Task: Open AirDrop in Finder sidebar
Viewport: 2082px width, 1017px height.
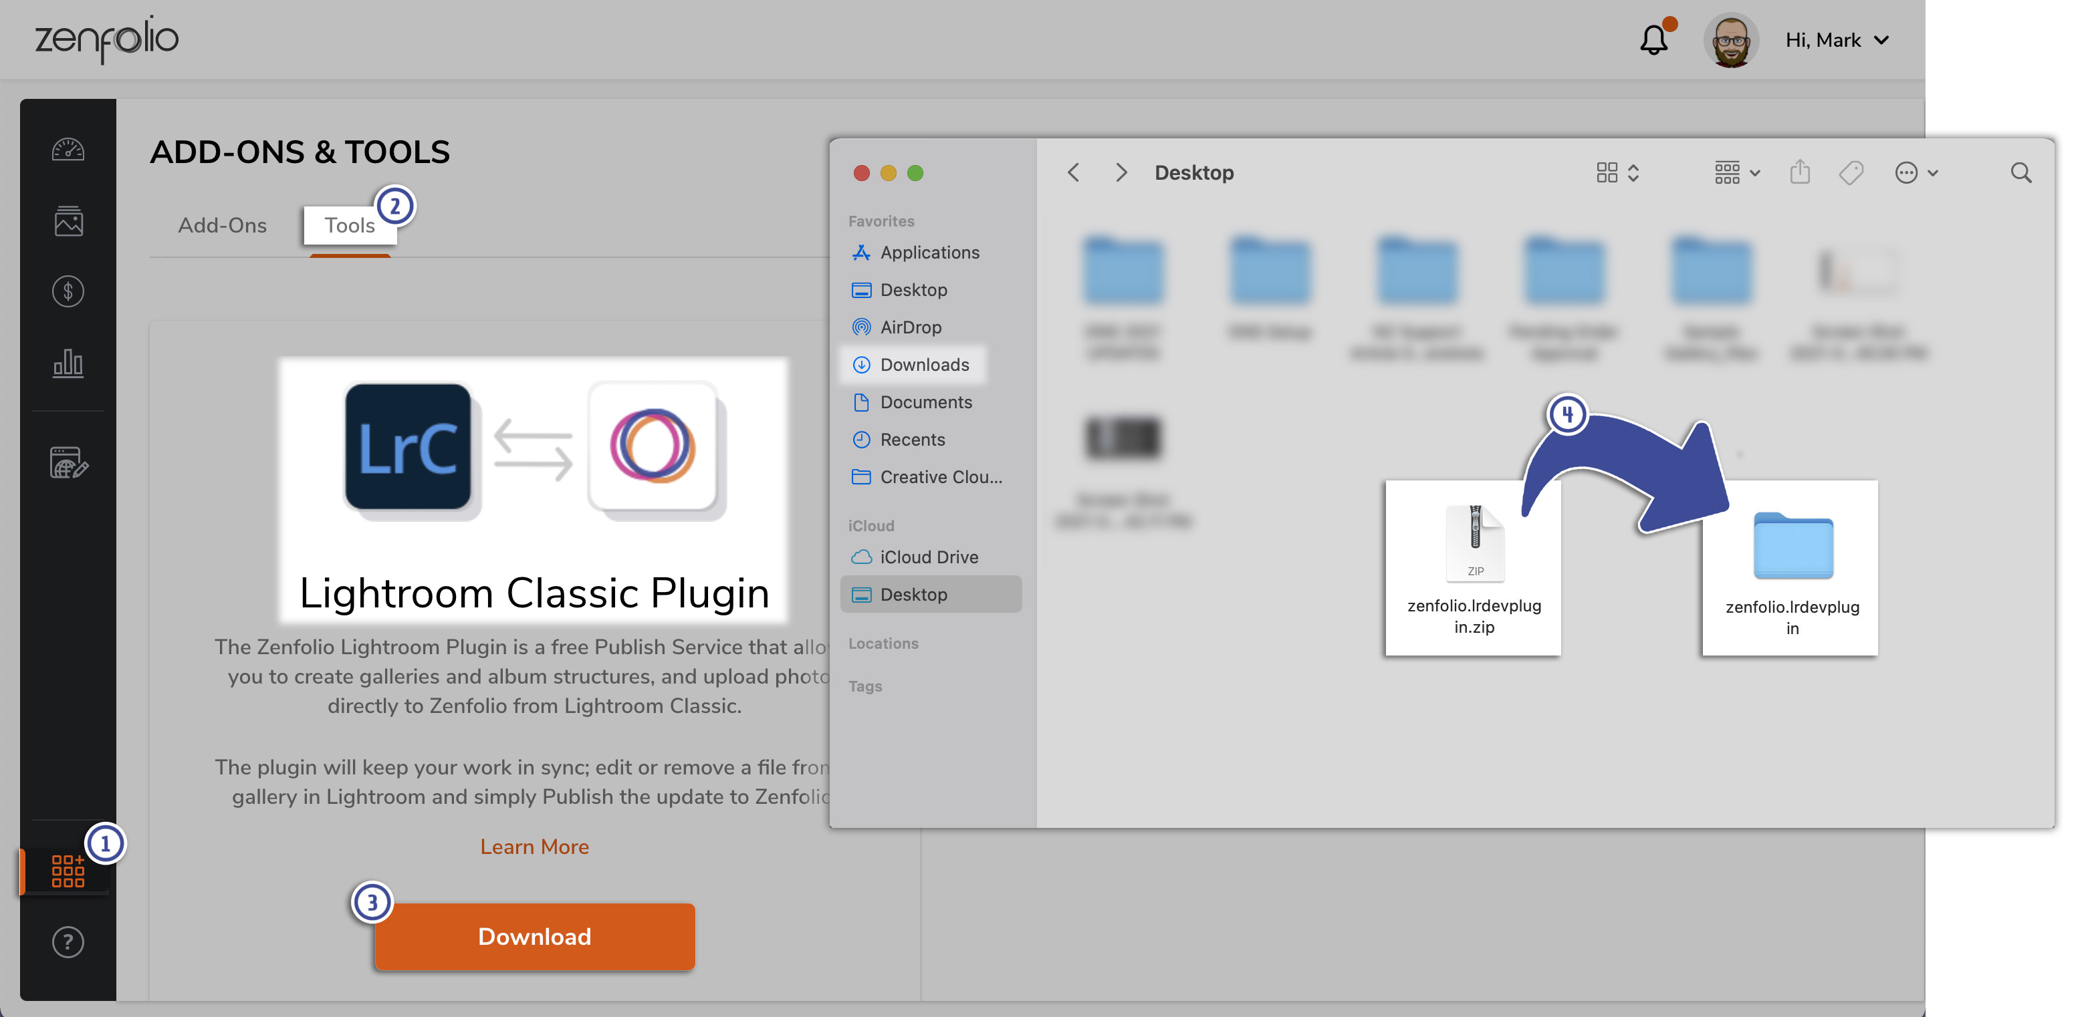Action: pos(911,326)
